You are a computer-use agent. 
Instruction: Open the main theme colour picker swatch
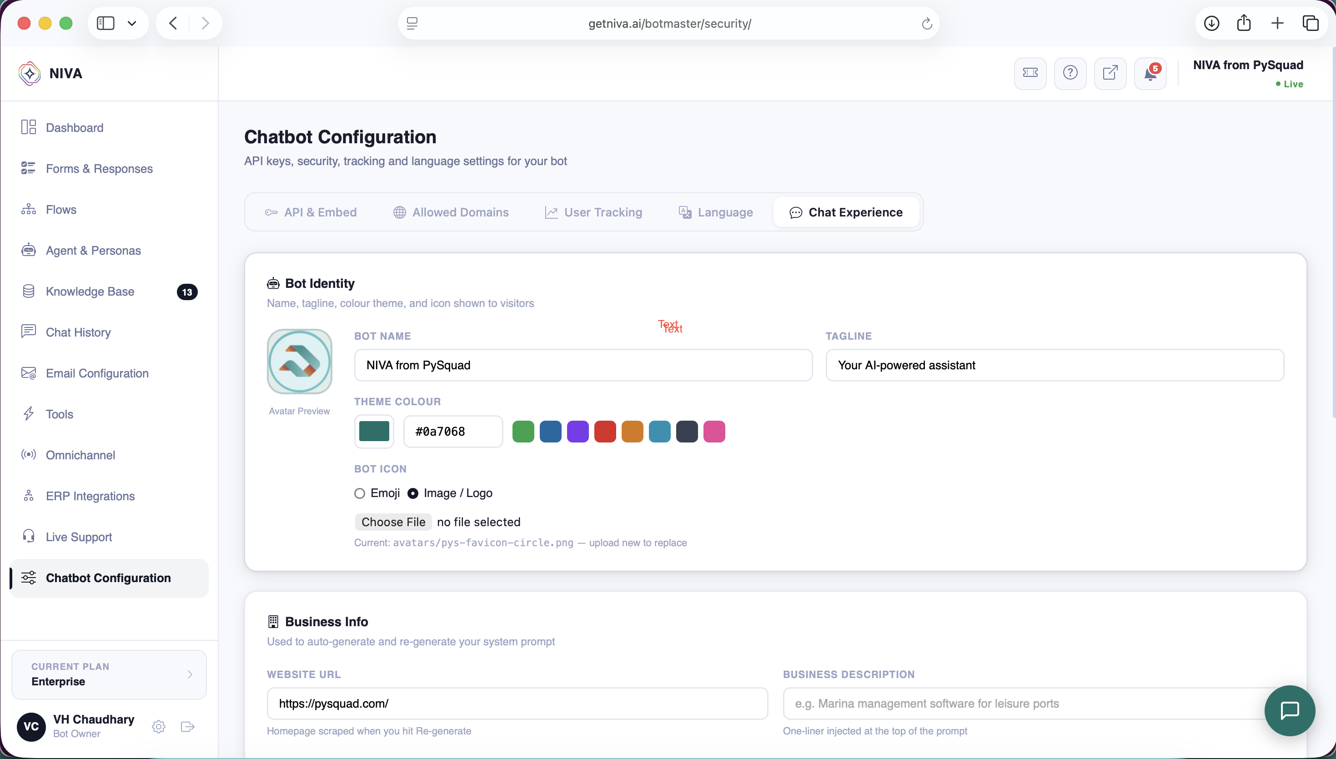[x=374, y=431]
